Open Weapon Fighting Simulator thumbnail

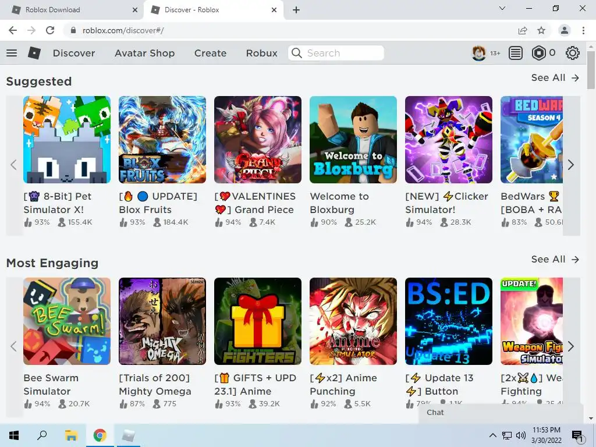point(531,321)
